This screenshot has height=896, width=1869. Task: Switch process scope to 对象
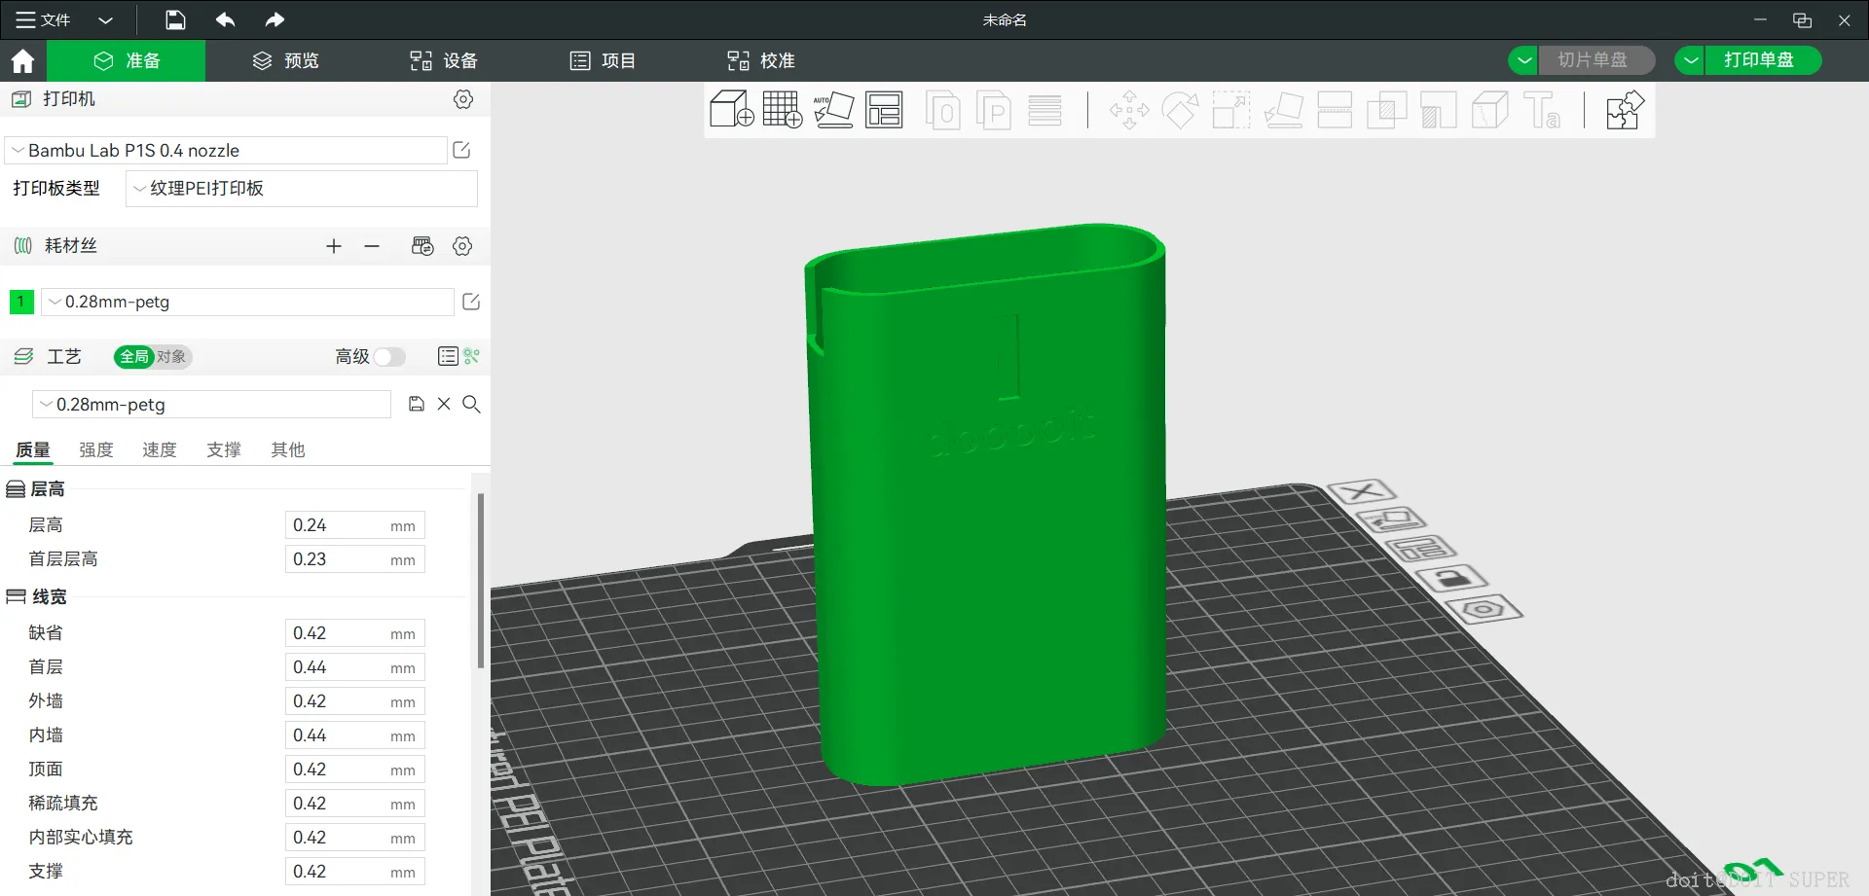pyautogui.click(x=172, y=357)
